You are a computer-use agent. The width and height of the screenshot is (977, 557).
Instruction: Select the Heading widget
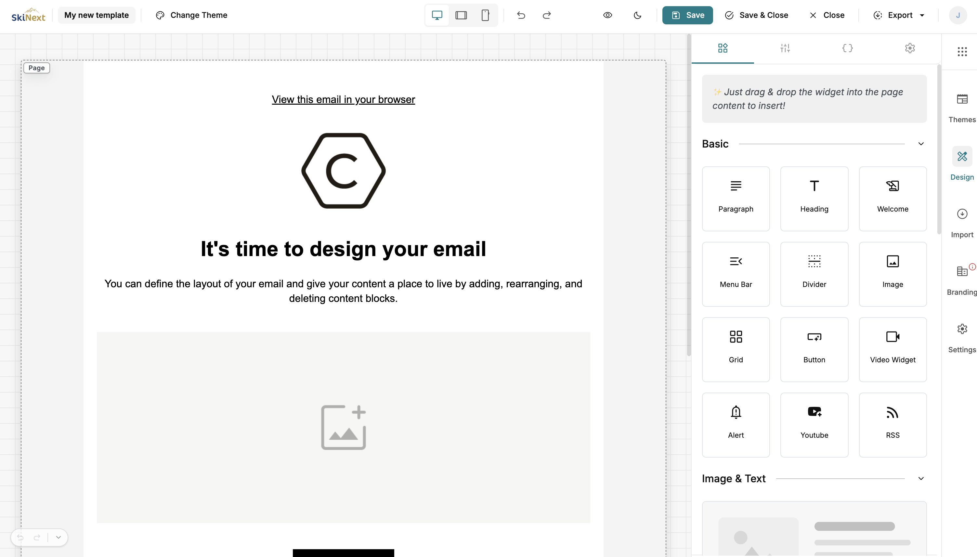click(814, 199)
